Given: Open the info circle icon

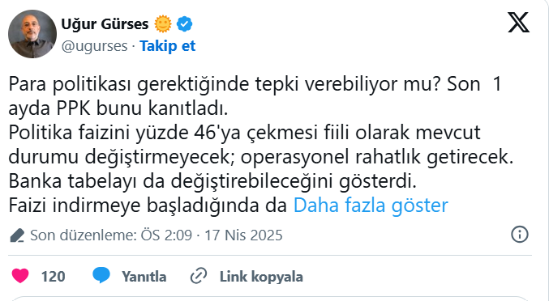Looking at the screenshot, I should point(520,235).
